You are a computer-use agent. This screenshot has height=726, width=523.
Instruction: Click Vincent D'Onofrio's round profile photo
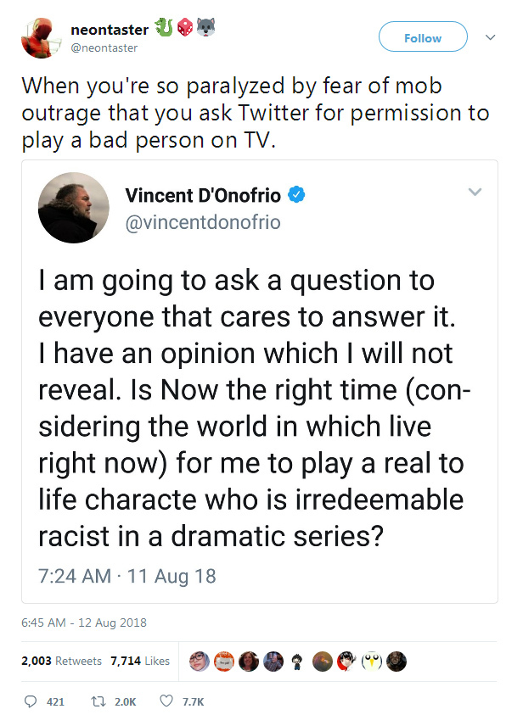(x=74, y=208)
